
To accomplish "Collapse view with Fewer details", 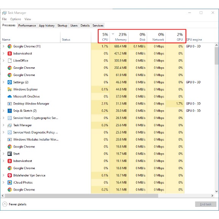I will [14, 204].
